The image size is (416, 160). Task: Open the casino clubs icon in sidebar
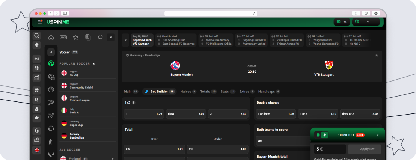(37, 45)
